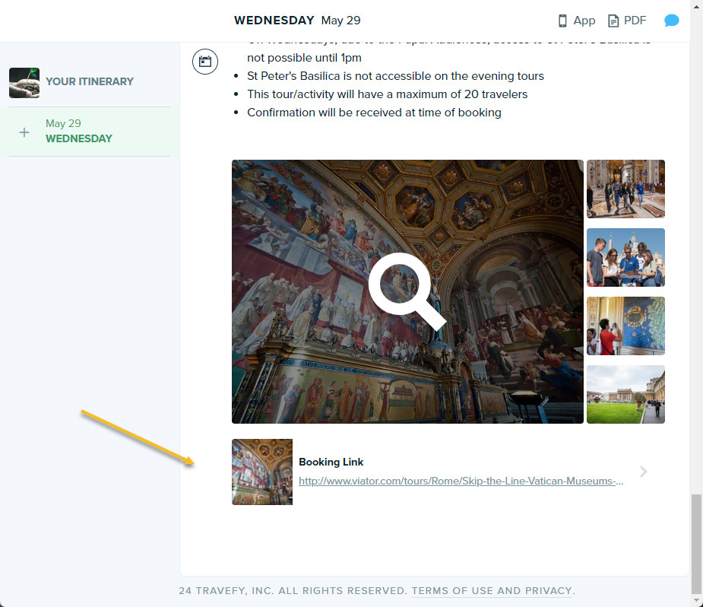The width and height of the screenshot is (703, 607).
Task: Select text 'This tour/activity will have a maximum of 20 travelers'
Action: click(388, 94)
